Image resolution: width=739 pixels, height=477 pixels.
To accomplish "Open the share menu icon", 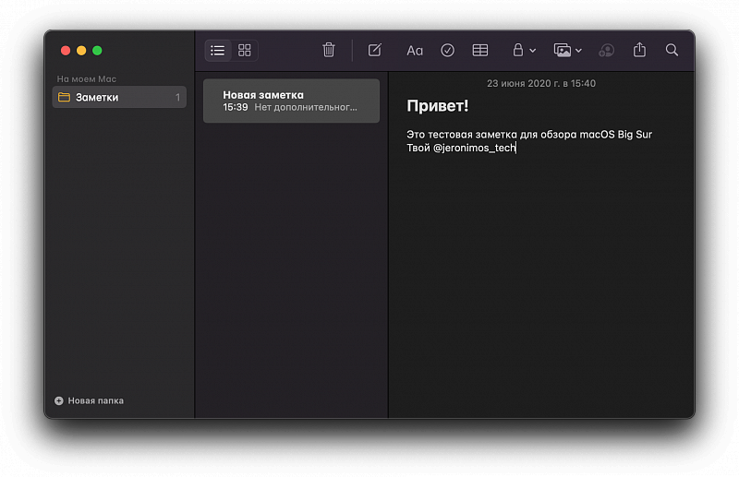I will (639, 50).
